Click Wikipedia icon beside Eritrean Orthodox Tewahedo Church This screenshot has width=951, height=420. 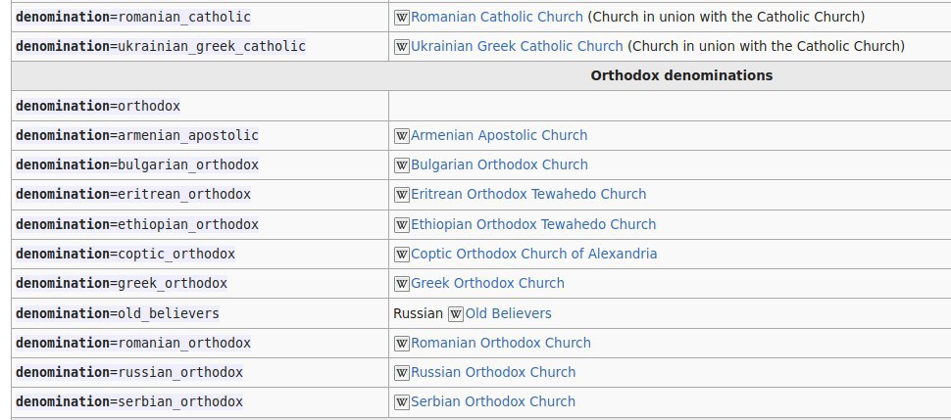pyautogui.click(x=402, y=195)
